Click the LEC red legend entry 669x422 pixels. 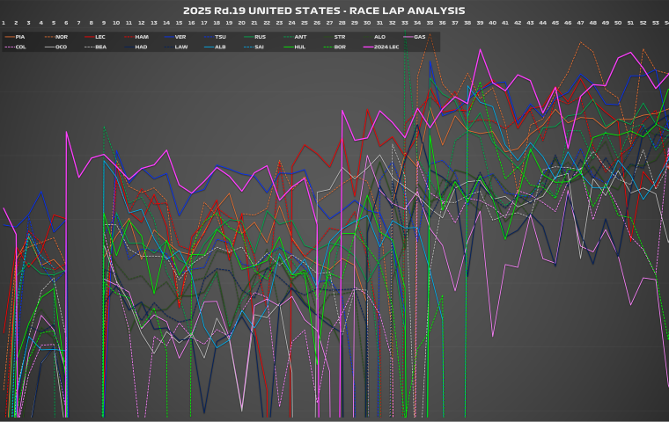99,37
